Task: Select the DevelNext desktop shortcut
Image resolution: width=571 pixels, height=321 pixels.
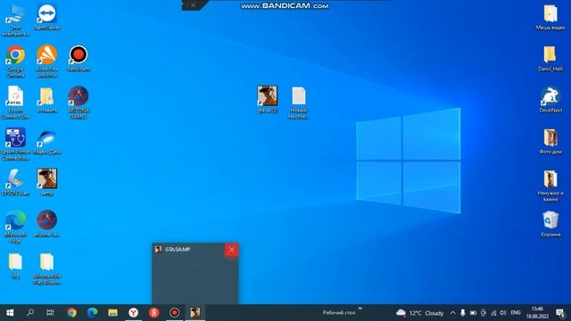Action: click(x=550, y=99)
